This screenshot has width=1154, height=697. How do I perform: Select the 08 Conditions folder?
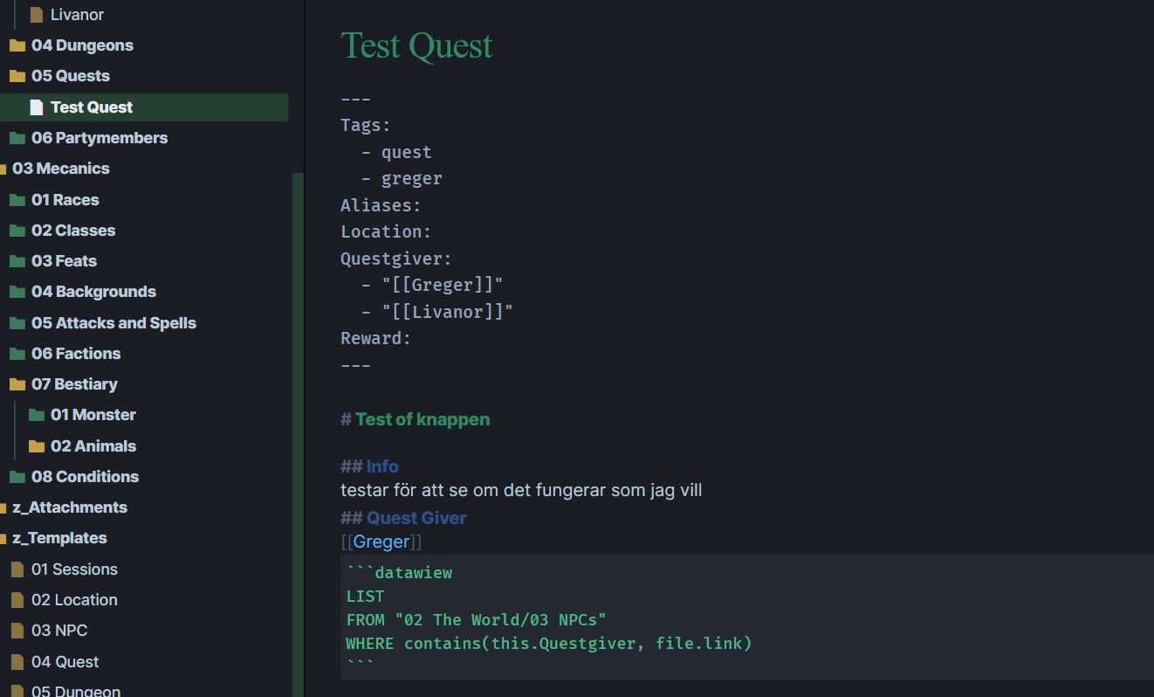point(85,477)
